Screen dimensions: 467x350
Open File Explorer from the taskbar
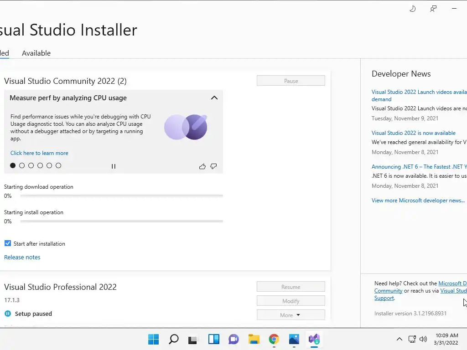[x=254, y=339]
